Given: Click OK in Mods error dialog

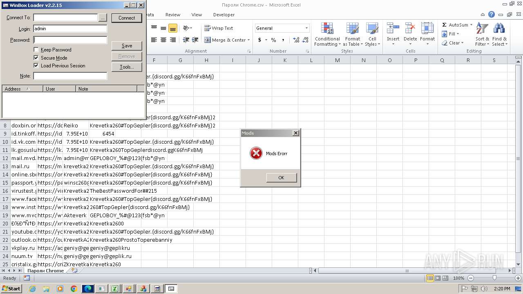Looking at the screenshot, I should tap(281, 178).
